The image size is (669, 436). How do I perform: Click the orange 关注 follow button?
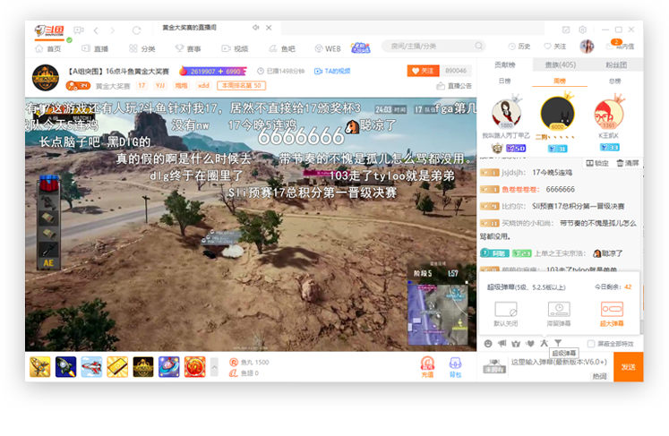point(423,71)
